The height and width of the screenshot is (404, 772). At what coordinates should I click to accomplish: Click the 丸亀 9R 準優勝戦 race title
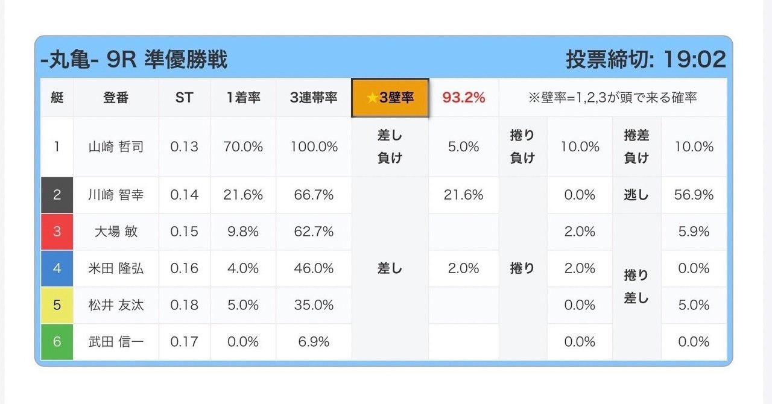tap(134, 60)
